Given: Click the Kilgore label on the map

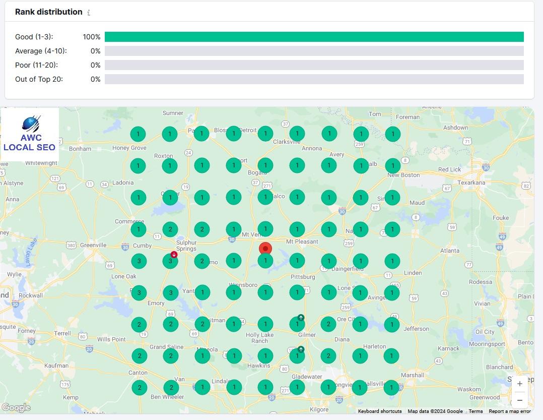Looking at the screenshot, I should (x=319, y=409).
